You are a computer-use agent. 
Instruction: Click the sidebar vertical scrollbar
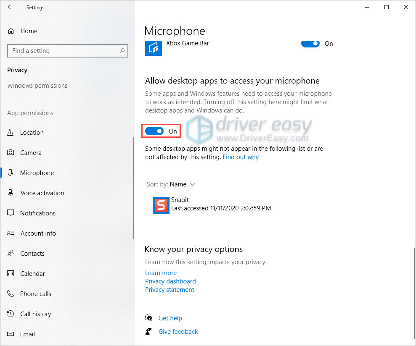pyautogui.click(x=134, y=188)
